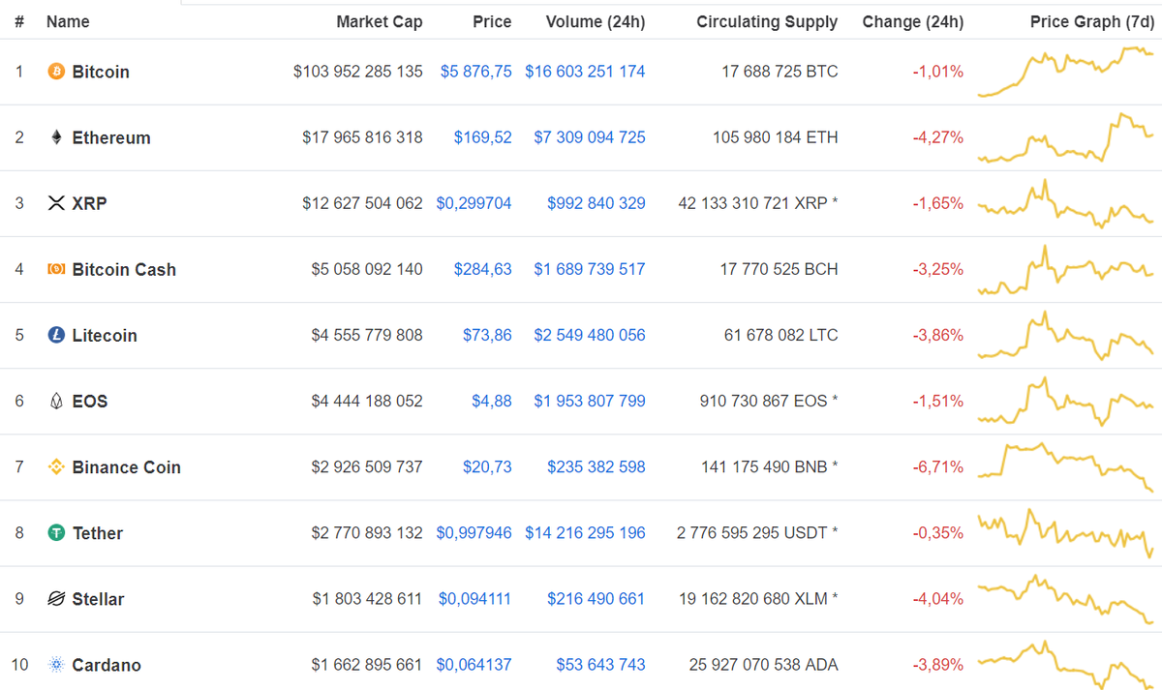Click Binance Coin volume $235 382 598
Screen dimensions: 1162x690
coord(596,466)
